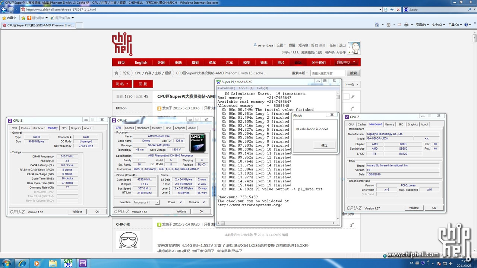This screenshot has width=477, height=268.
Task: Open the Calculate(C) menu in Super PI
Action: (x=227, y=88)
